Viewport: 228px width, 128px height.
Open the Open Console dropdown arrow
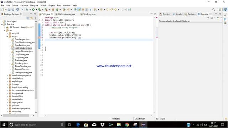tap(221, 18)
